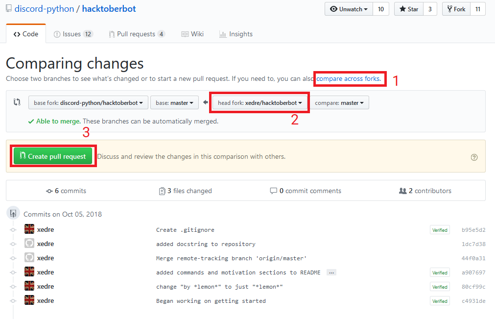Open change "by *lemon*" commit message
Screen dimensions: 495x321
click(219, 287)
